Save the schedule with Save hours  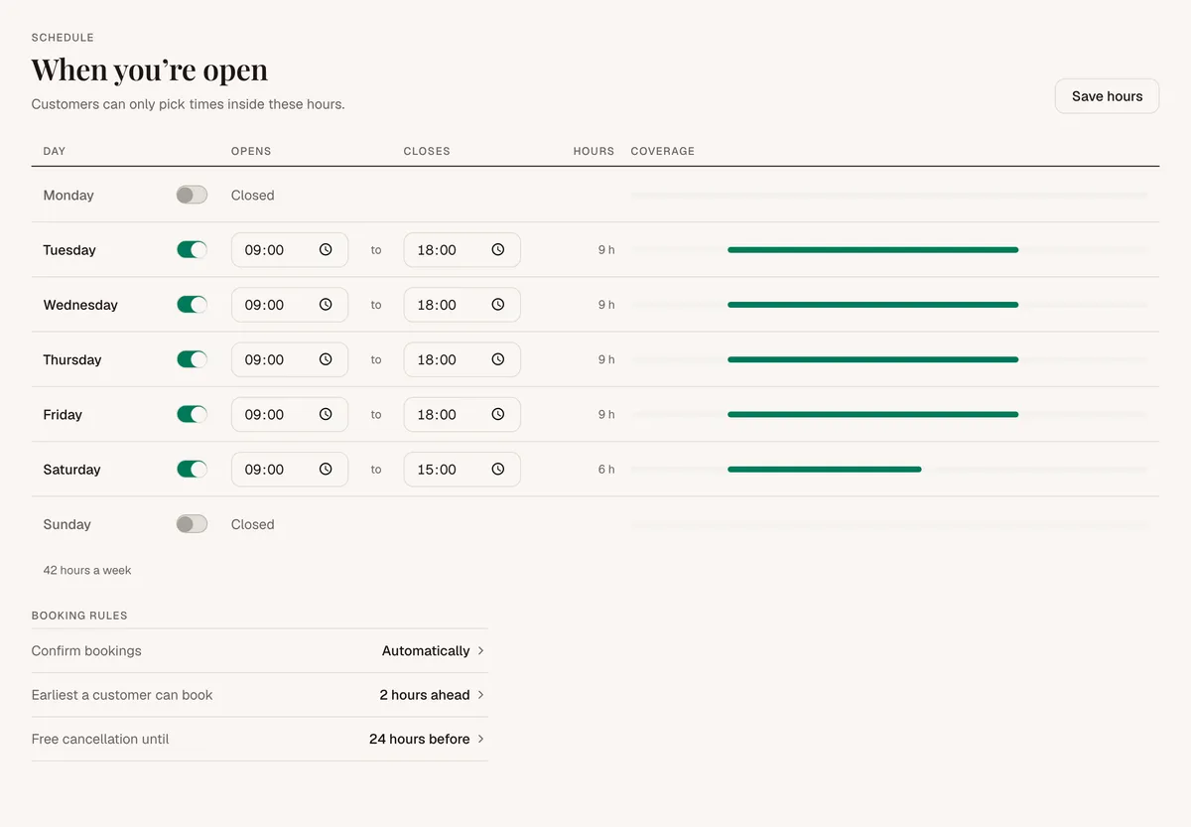[1107, 96]
